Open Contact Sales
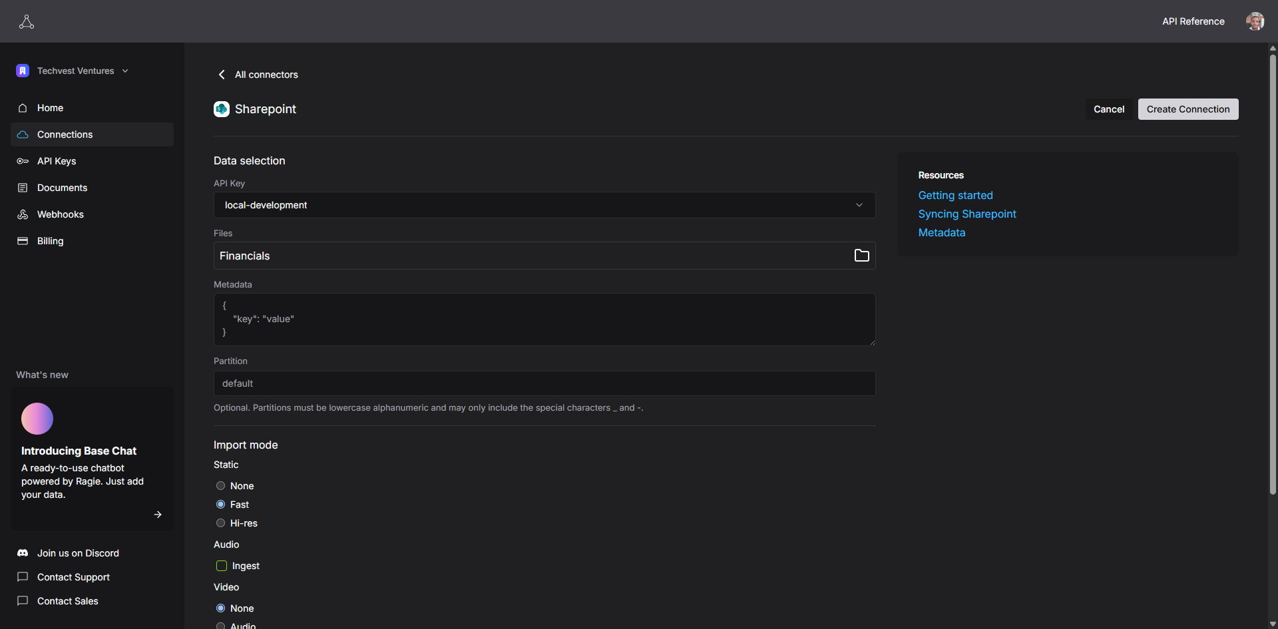Image resolution: width=1278 pixels, height=629 pixels. click(x=67, y=601)
